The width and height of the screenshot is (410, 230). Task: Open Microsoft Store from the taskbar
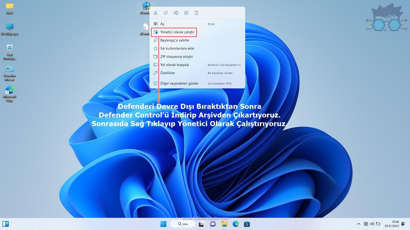click(247, 224)
